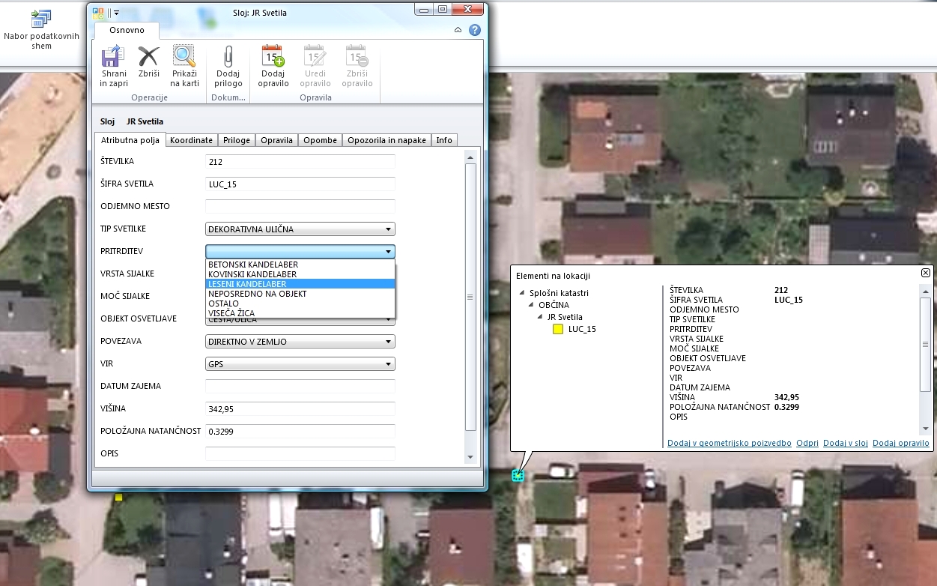Click into the ŠTEVILKA input field
Viewport: 937px width, 586px height.
coord(300,162)
